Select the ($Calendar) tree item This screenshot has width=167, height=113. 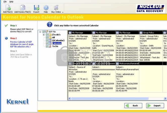58,41
